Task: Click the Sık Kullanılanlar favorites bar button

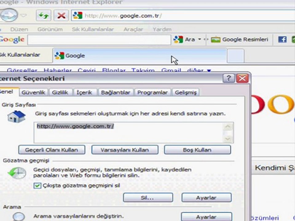Action: pos(20,55)
